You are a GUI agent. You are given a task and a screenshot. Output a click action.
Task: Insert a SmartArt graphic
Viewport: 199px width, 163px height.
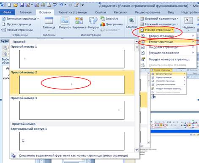pos(109,19)
